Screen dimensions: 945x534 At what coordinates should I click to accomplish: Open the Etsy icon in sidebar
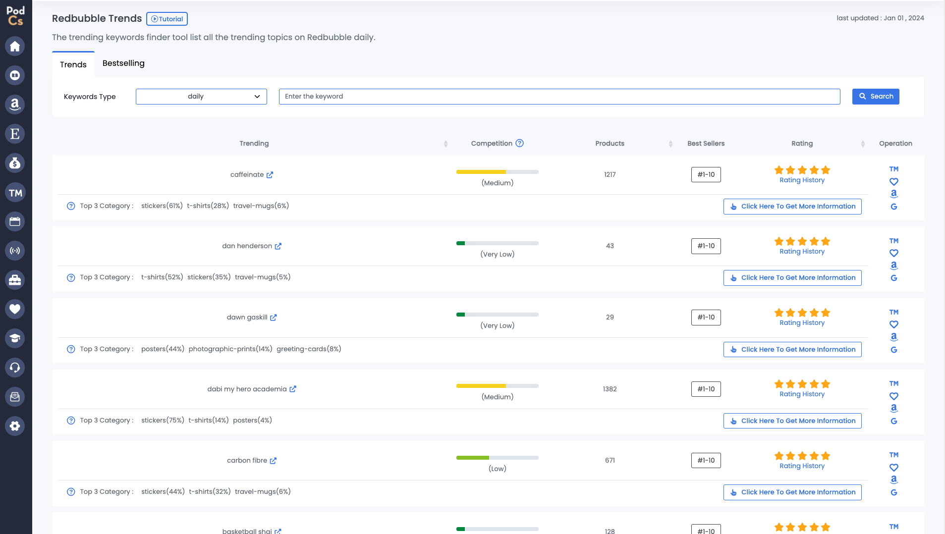tap(15, 134)
